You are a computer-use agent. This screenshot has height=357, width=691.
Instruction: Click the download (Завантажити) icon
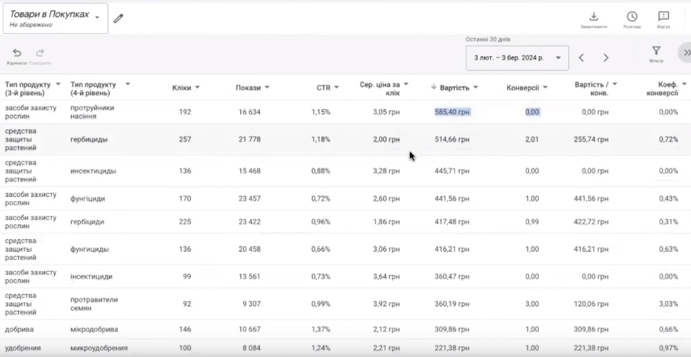593,17
